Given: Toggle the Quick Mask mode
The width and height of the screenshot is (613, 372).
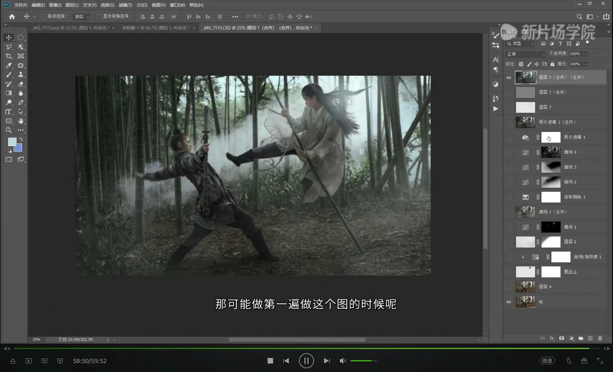Looking at the screenshot, I should tap(9, 160).
